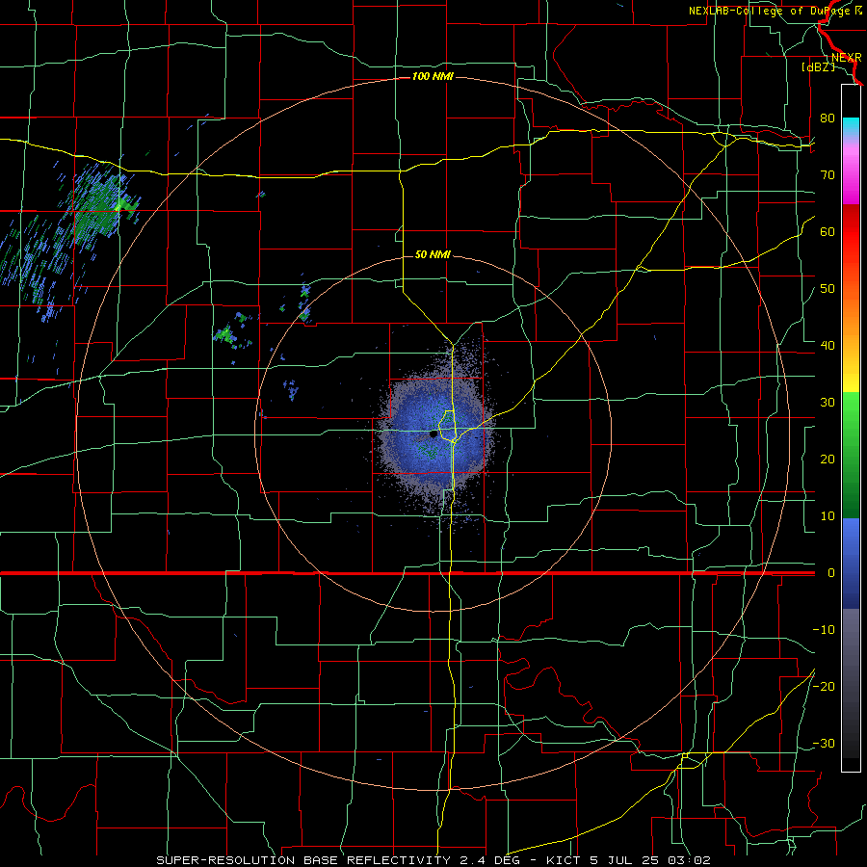This screenshot has height=867, width=867.
Task: Click the "50 NMI" range ring label
Action: [x=433, y=255]
